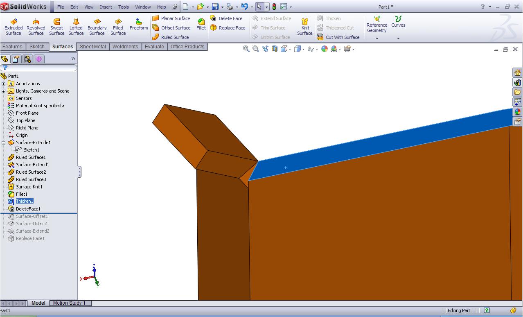
Task: Switch to the Evaluate tab
Action: pos(154,47)
